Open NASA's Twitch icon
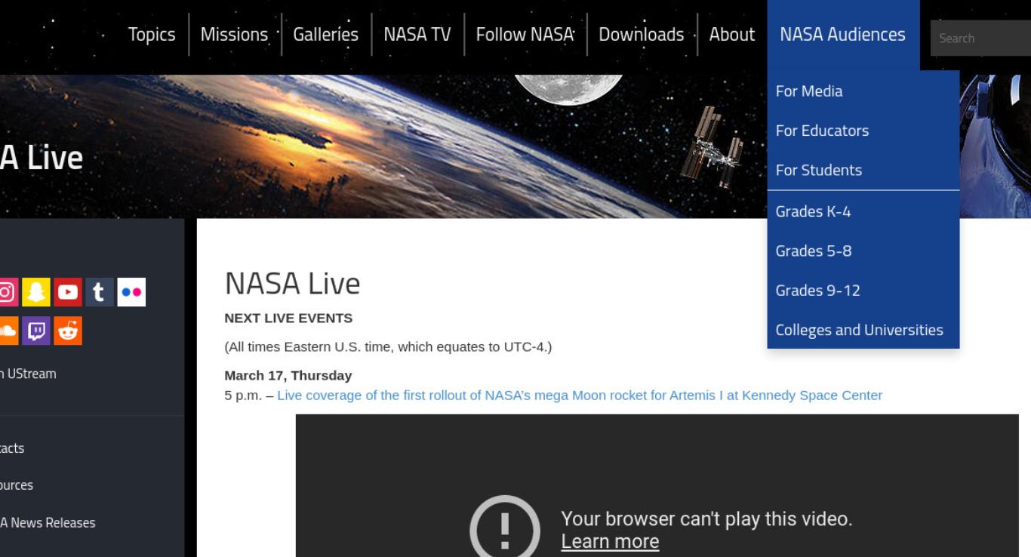This screenshot has width=1031, height=557. 35,331
